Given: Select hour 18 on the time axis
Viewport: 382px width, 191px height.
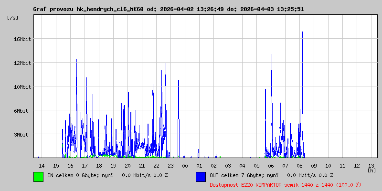Looking at the screenshot, I should [x=99, y=165].
